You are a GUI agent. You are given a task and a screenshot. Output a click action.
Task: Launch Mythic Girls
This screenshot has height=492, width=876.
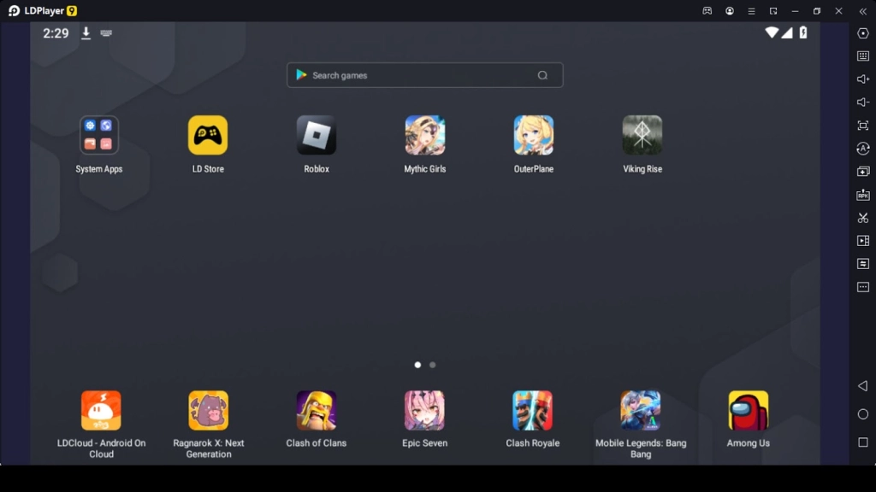[425, 135]
